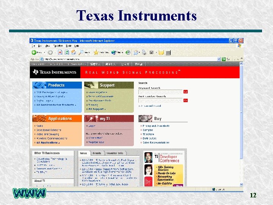Open the Help menu

(77, 46)
